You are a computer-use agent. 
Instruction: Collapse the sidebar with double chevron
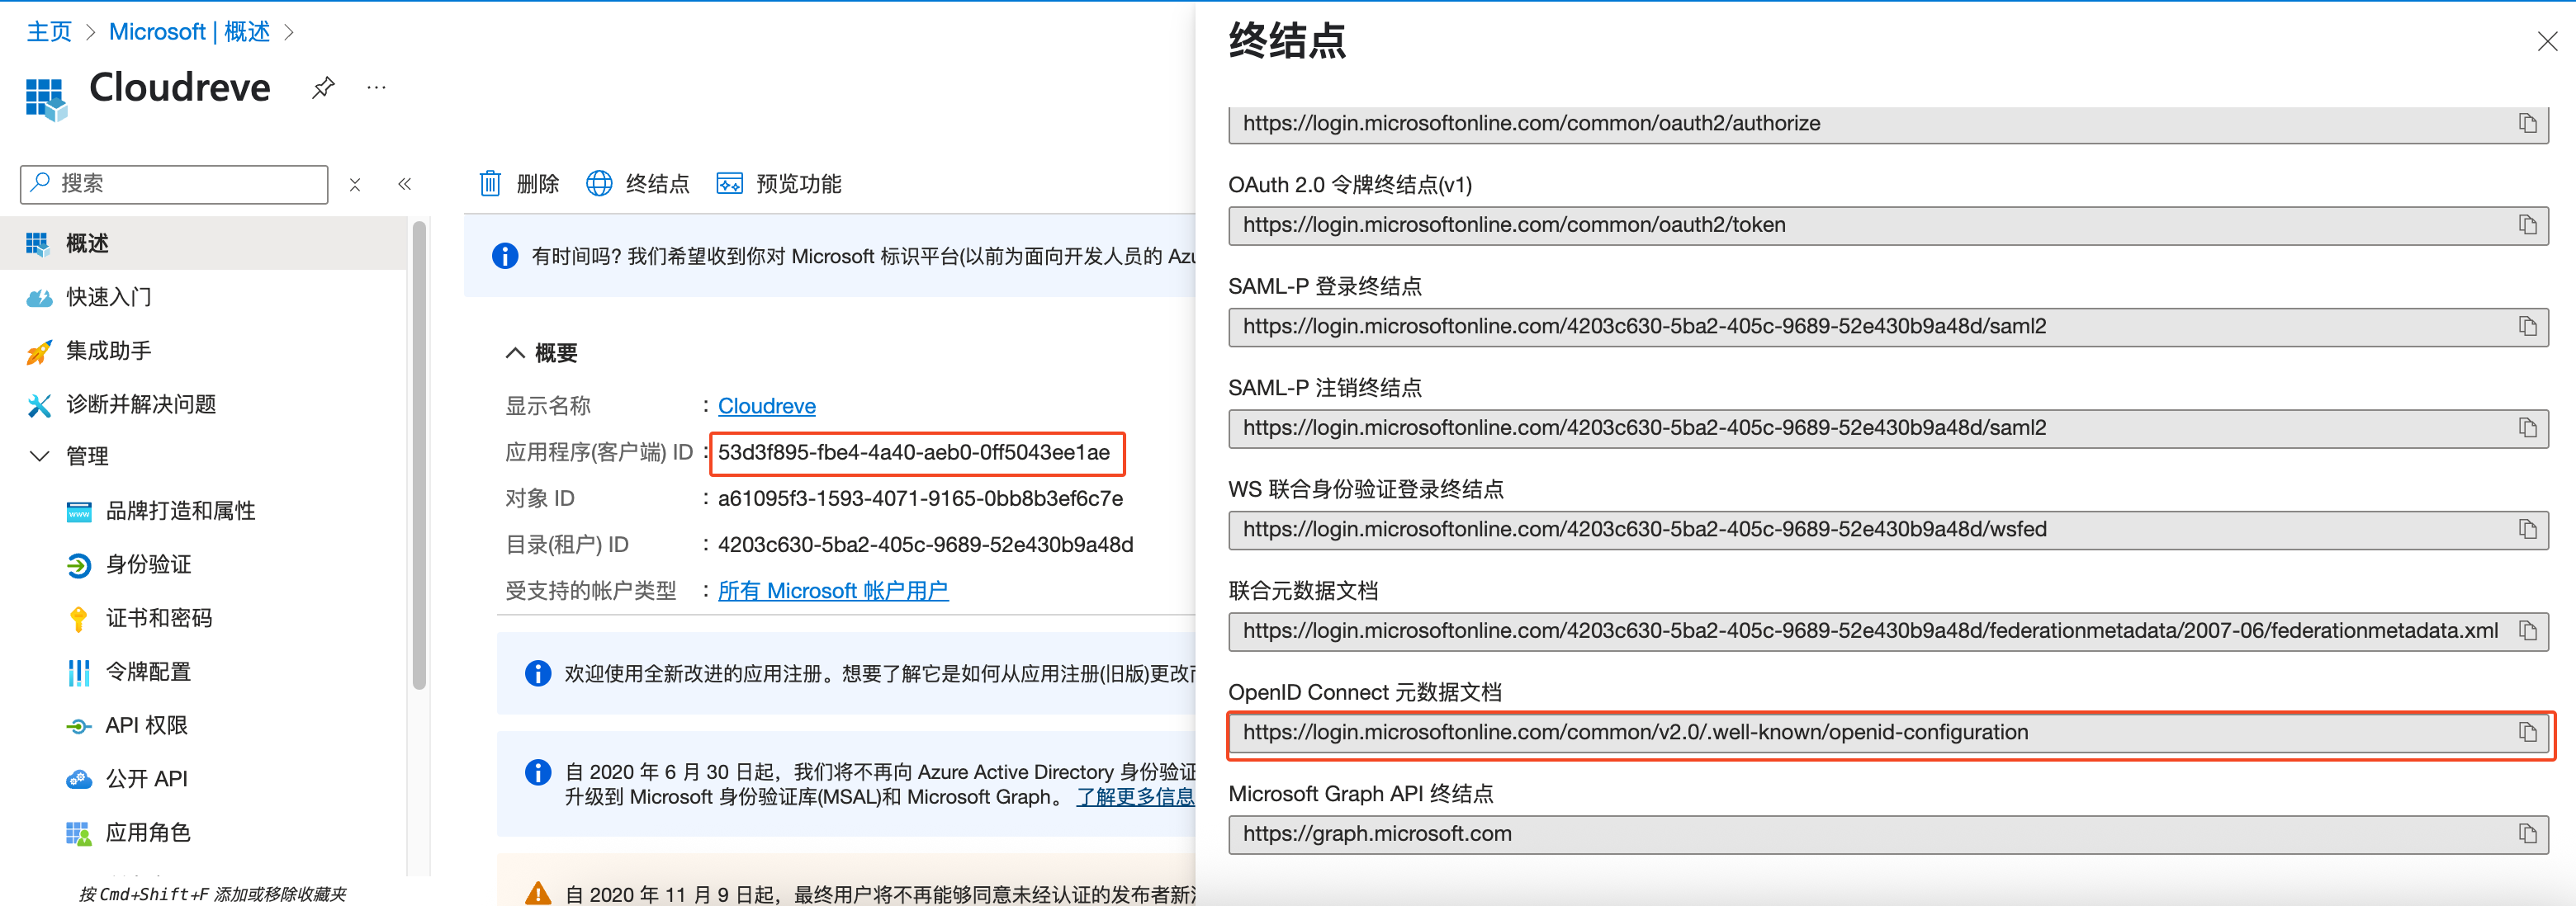[405, 184]
